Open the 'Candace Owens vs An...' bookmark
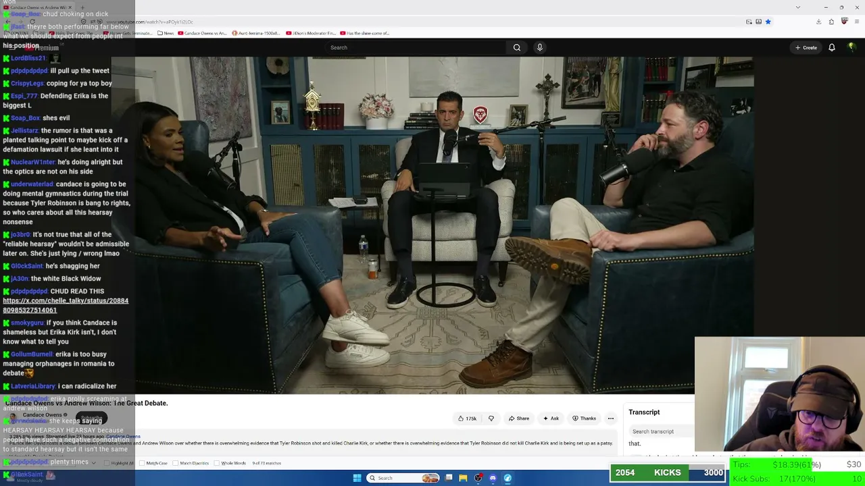865x486 pixels. (x=201, y=33)
